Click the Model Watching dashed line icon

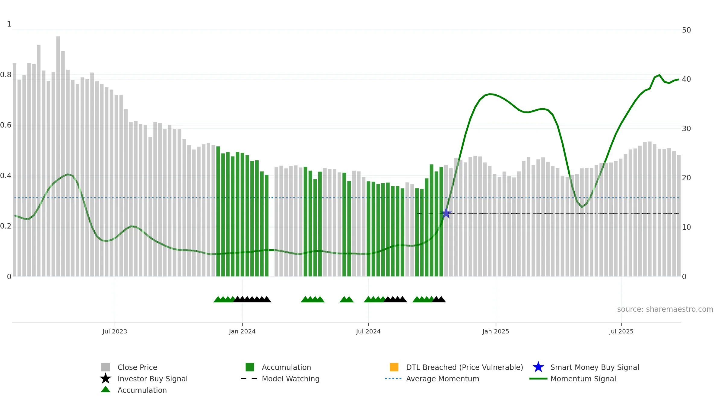[x=249, y=379]
